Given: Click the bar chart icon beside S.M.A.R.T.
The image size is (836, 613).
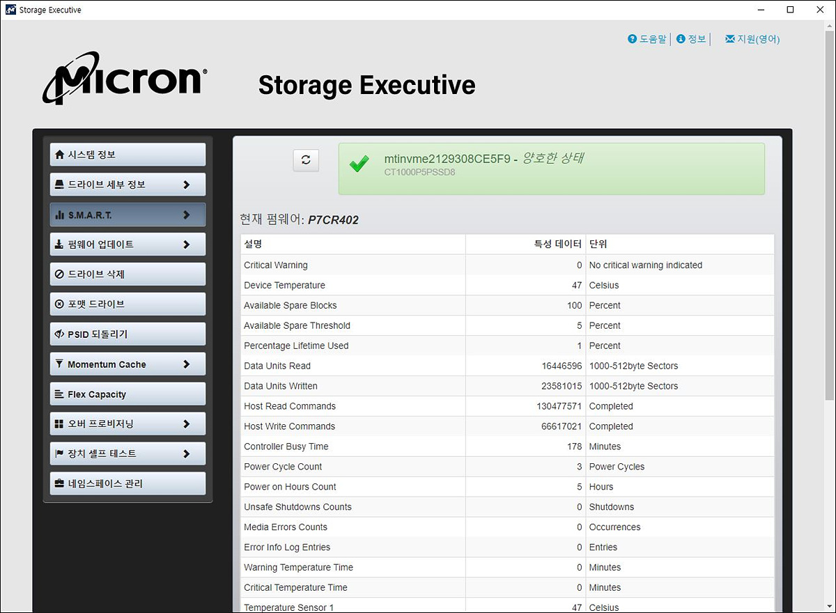Looking at the screenshot, I should [59, 215].
